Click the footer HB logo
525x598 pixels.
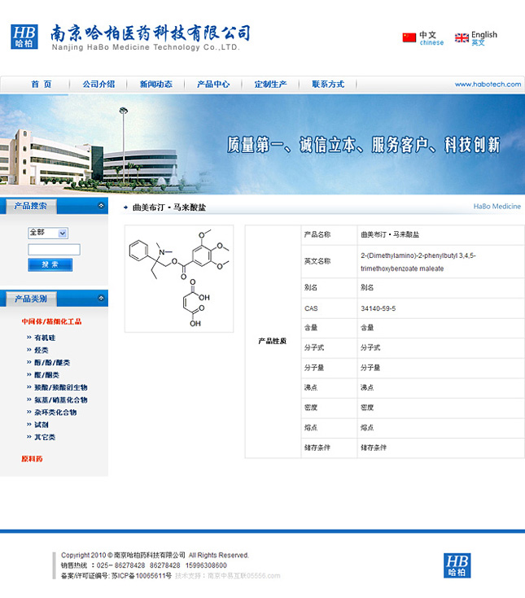tap(457, 565)
